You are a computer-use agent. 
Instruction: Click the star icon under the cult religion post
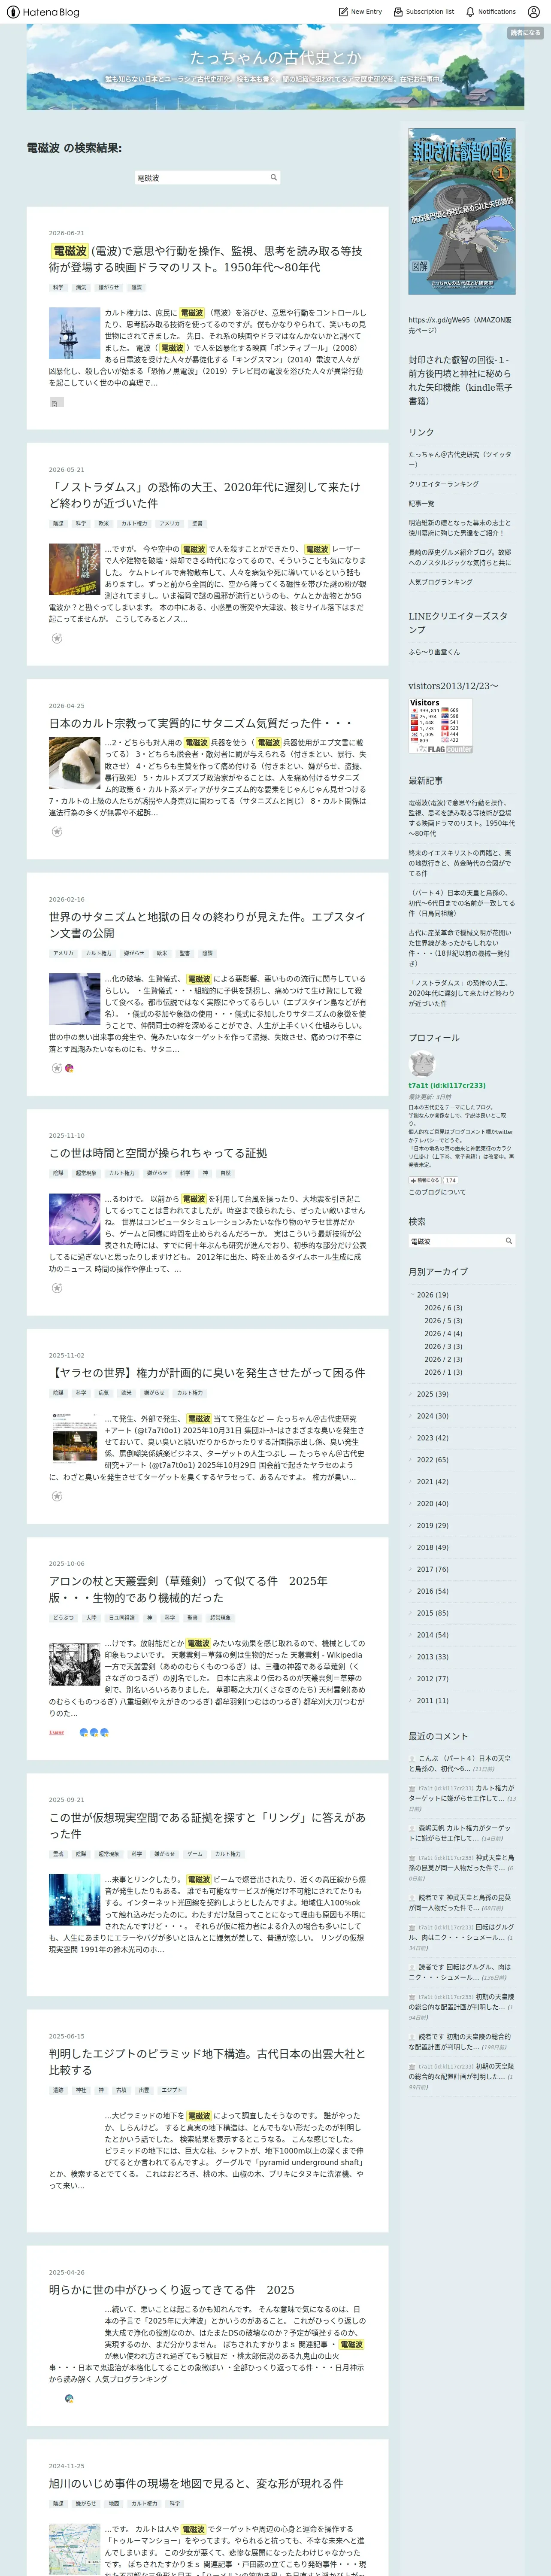57,831
